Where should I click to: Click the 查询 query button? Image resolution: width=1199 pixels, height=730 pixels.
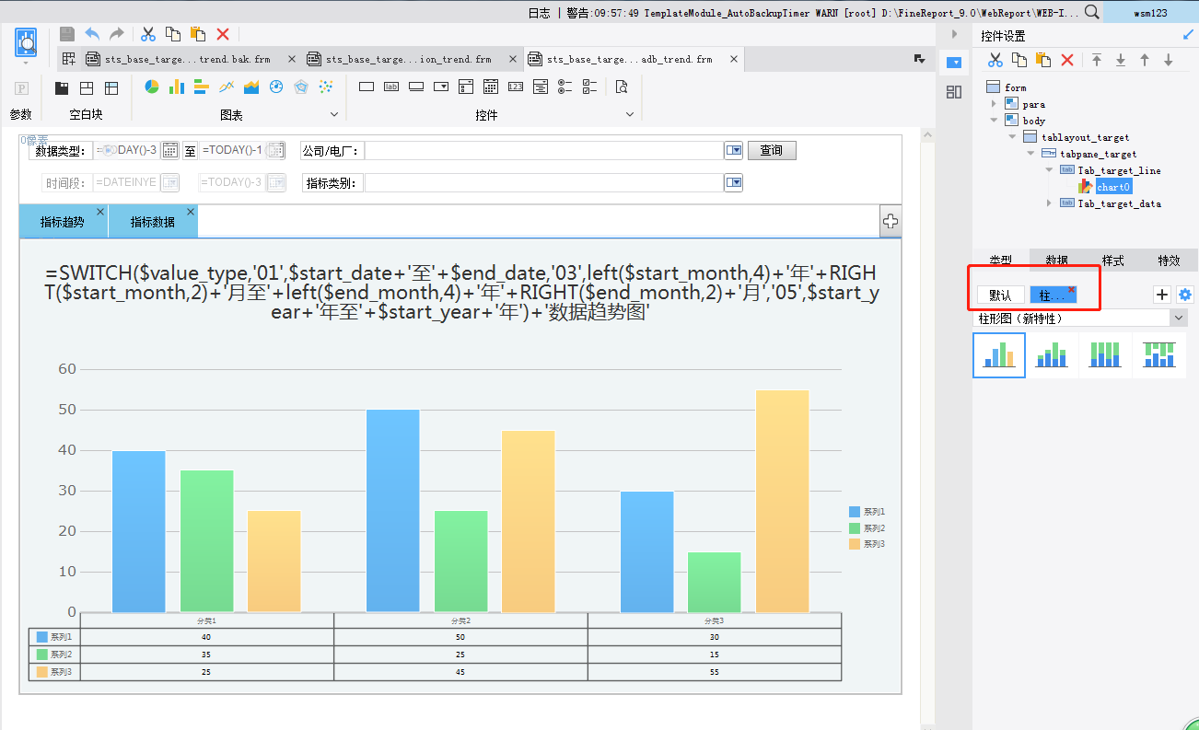tap(772, 151)
